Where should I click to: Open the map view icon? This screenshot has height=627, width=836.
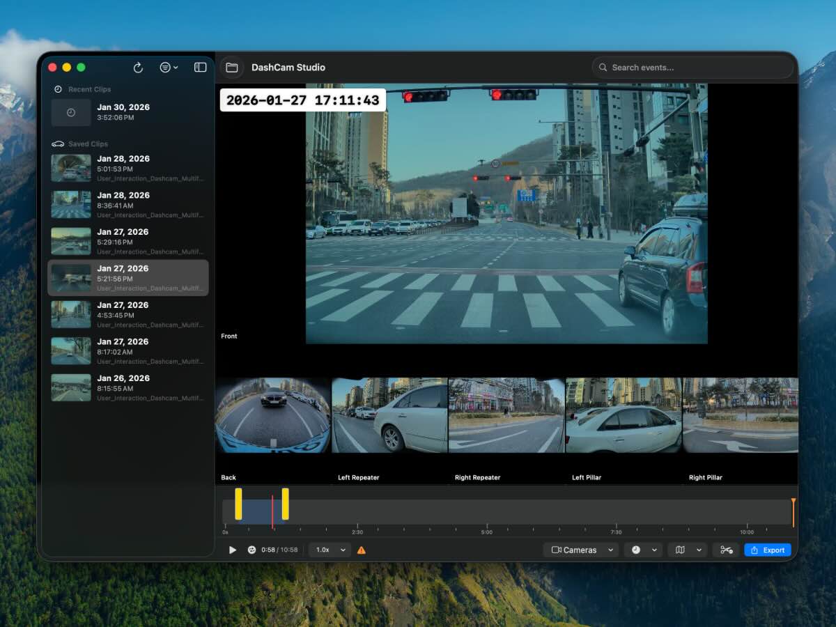click(x=680, y=550)
